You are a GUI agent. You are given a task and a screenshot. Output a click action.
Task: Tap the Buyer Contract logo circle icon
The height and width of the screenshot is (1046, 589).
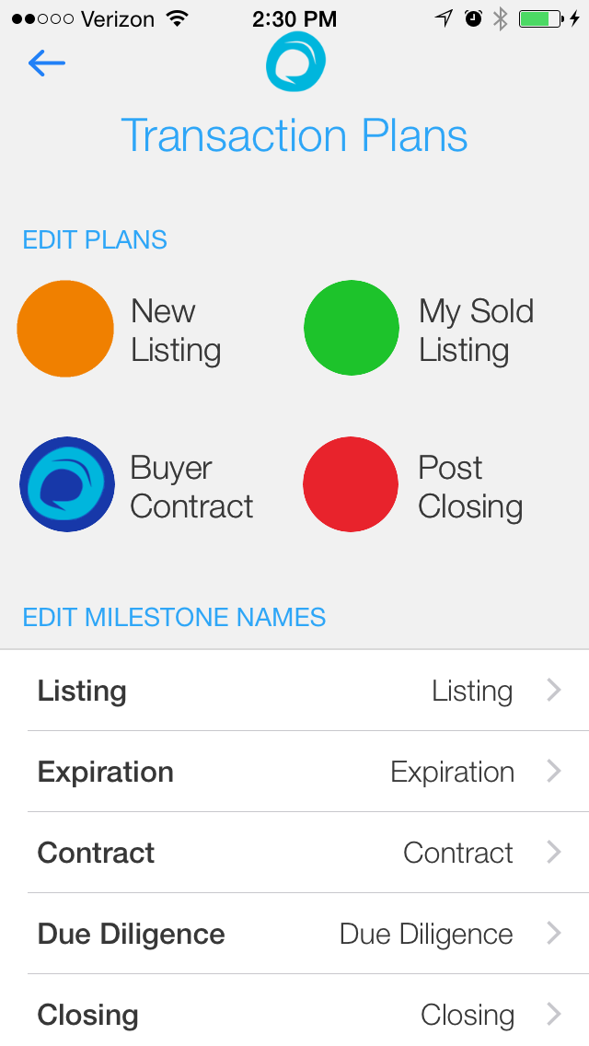[x=66, y=484]
